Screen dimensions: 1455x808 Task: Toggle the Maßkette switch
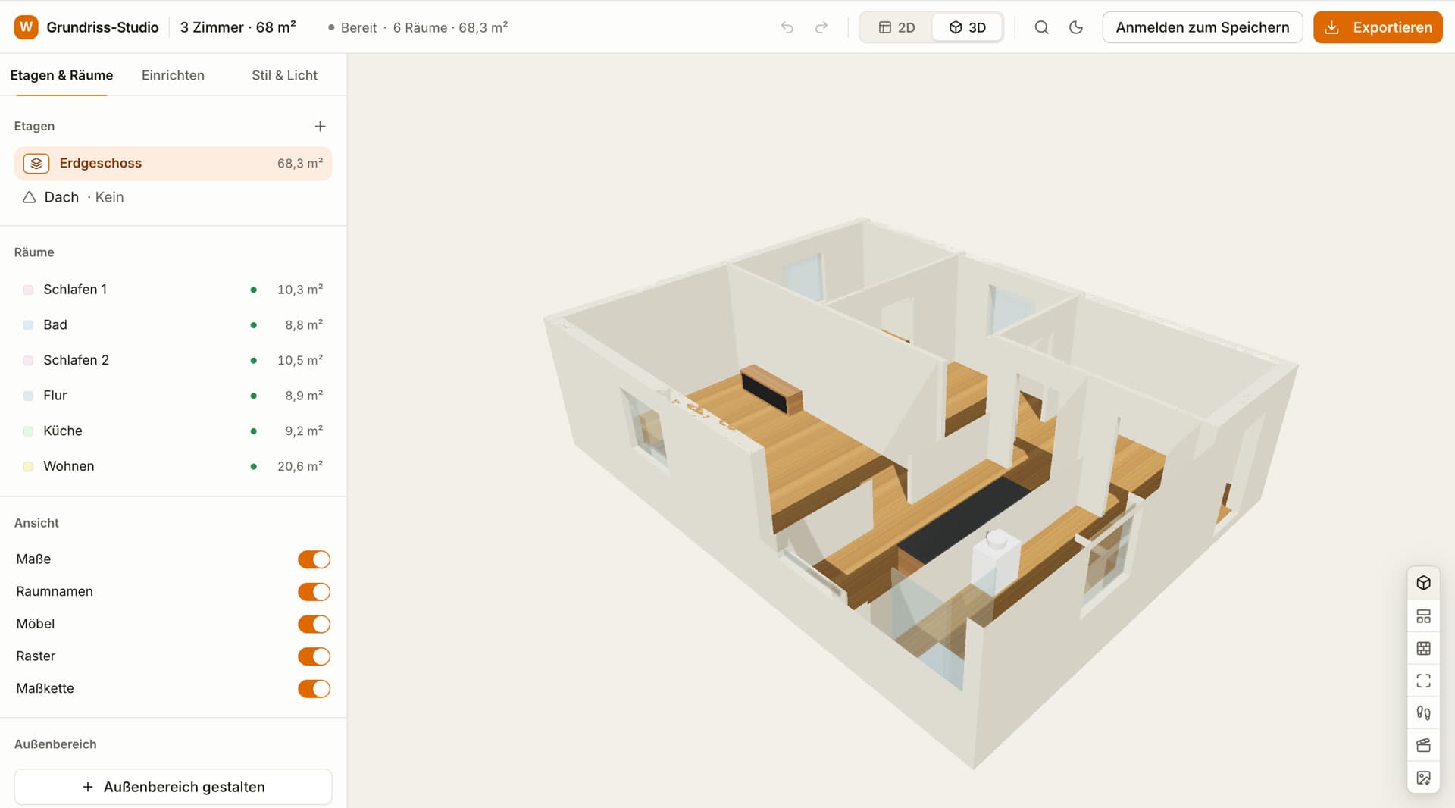click(x=314, y=689)
